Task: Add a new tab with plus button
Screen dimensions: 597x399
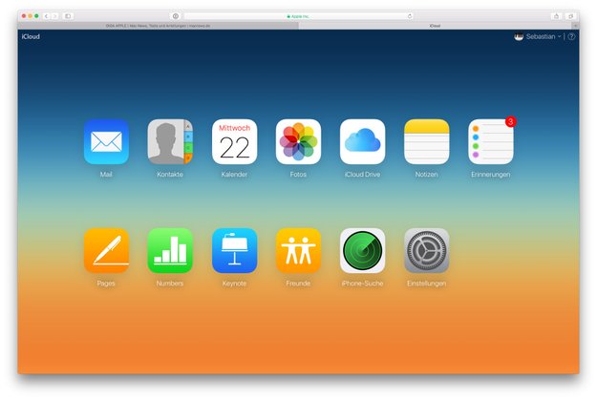Action: (575, 26)
